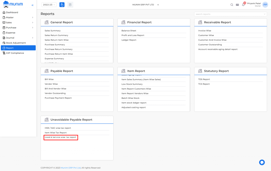Open Good & Service wise Tax report
Screen dimensions: 271x171
coord(60,137)
